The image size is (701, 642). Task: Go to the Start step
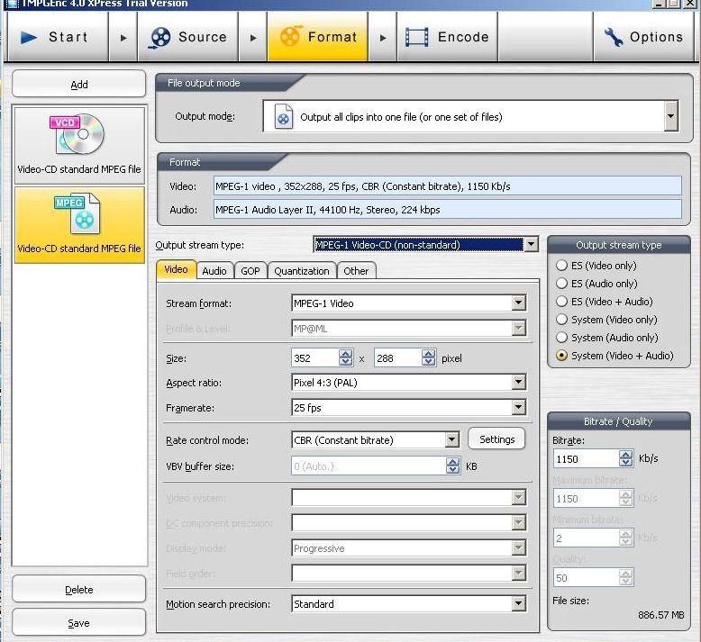(59, 37)
